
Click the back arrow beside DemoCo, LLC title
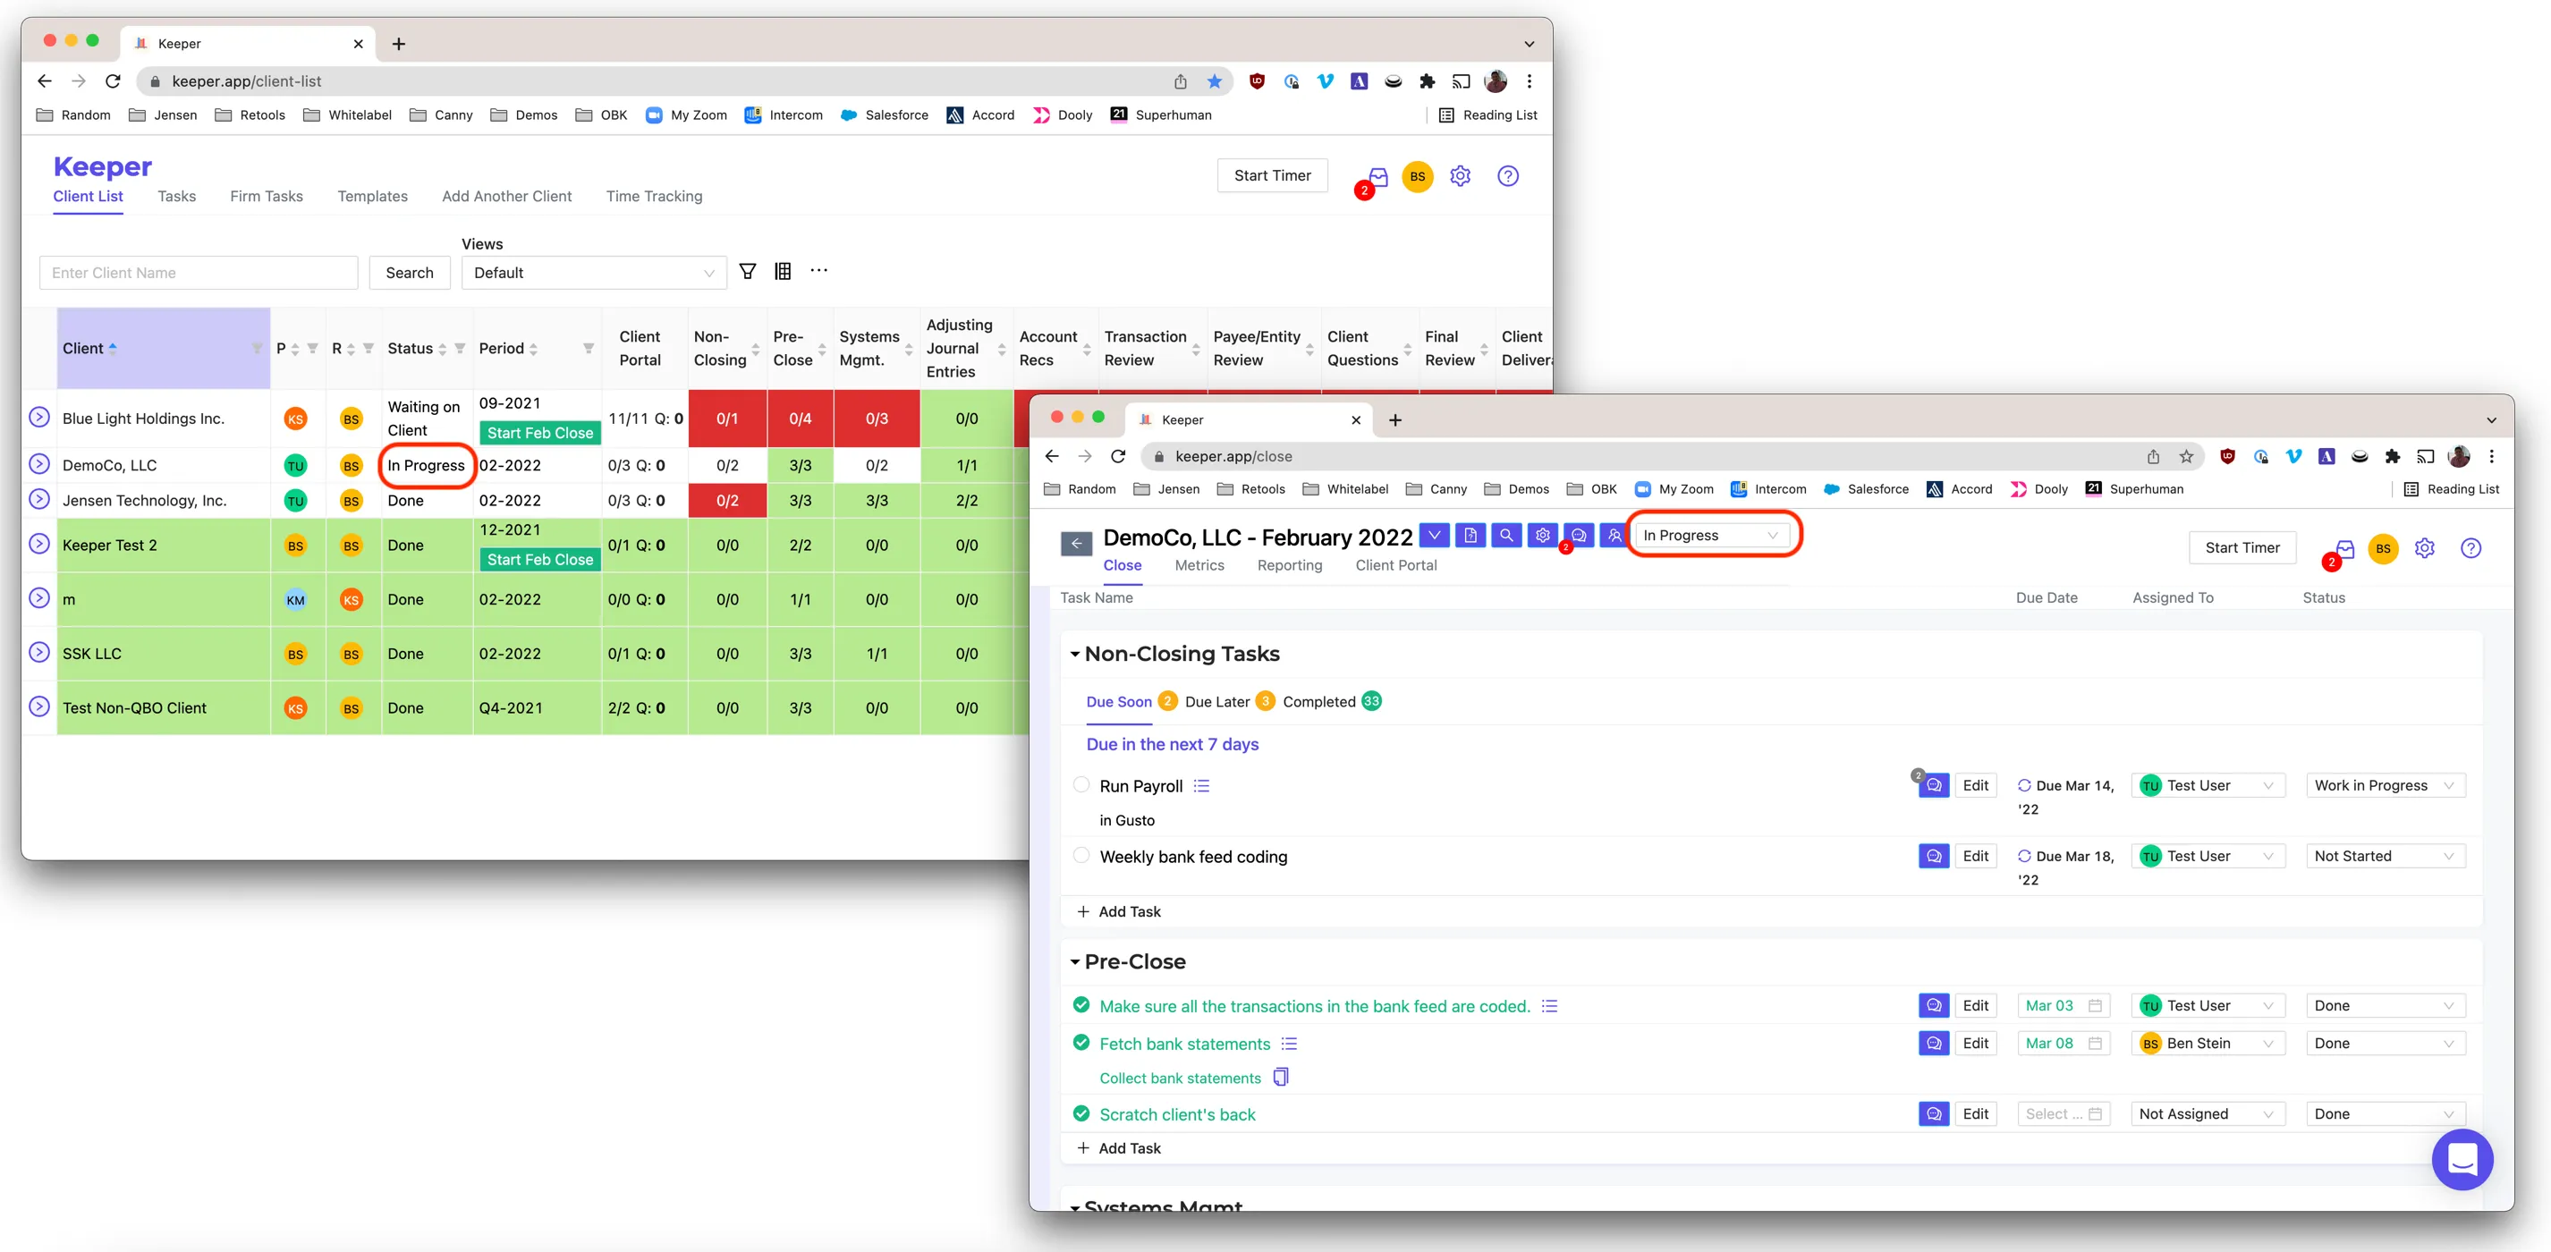1075,542
